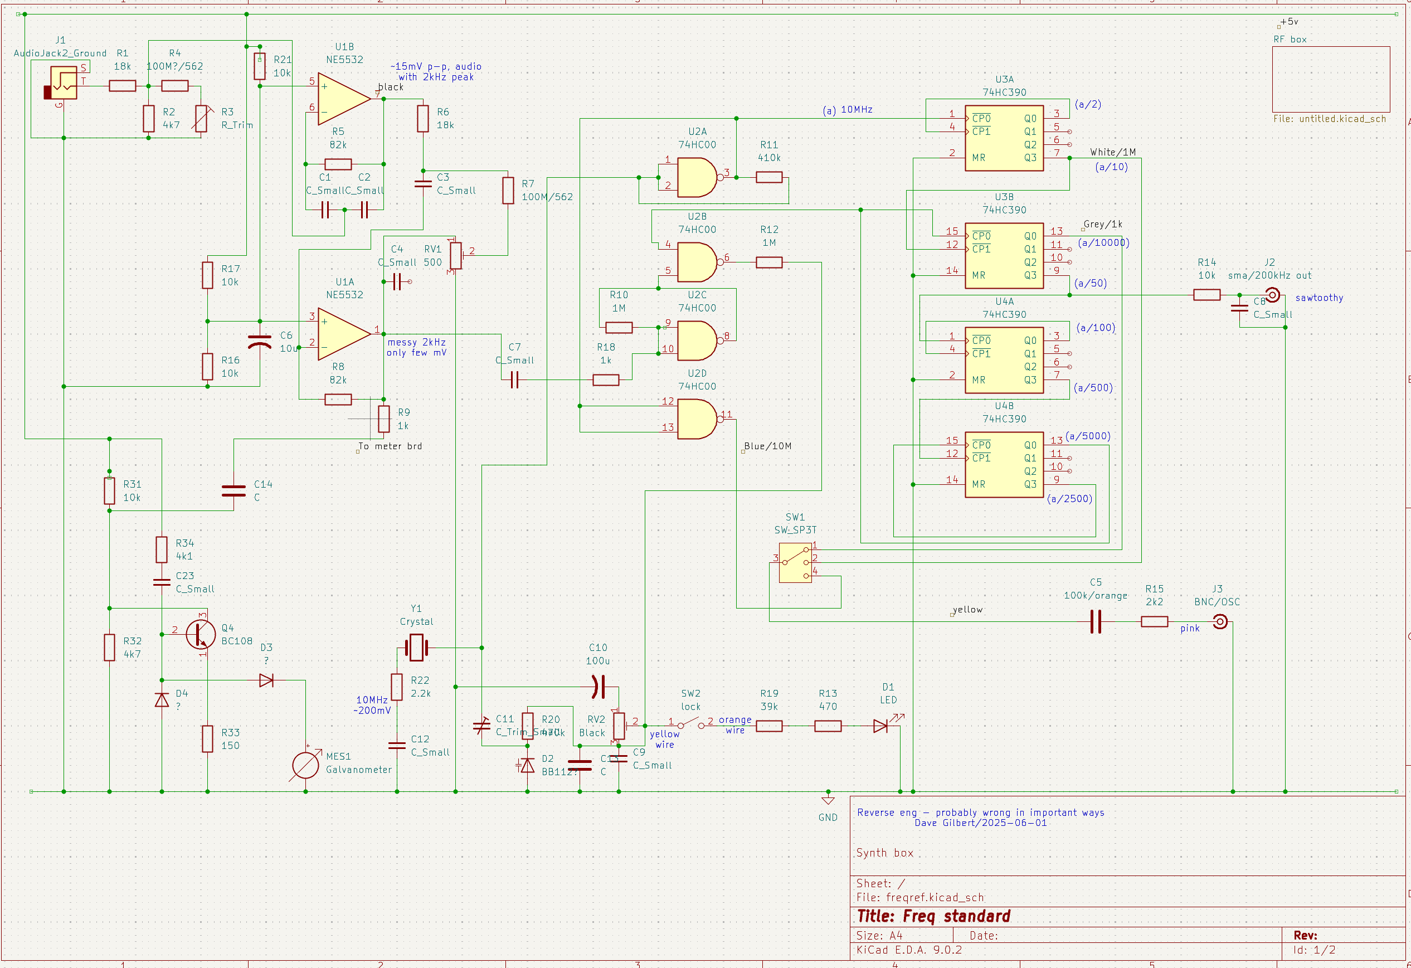Screen dimensions: 1411x968
Task: Select the U4B 74HC390 counter block
Action: (x=1004, y=465)
